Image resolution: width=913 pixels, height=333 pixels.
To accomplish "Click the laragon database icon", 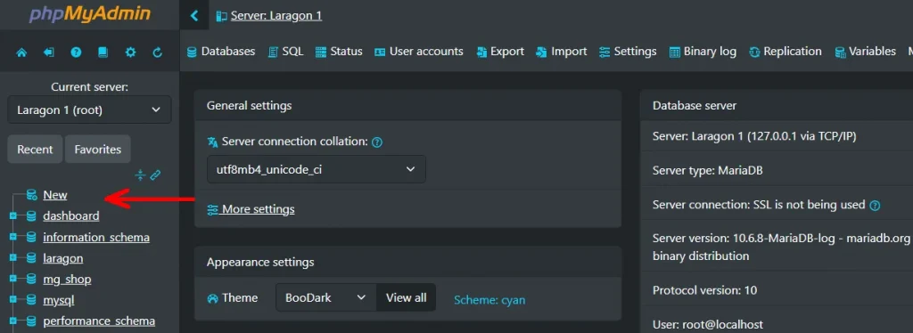I will pos(31,258).
